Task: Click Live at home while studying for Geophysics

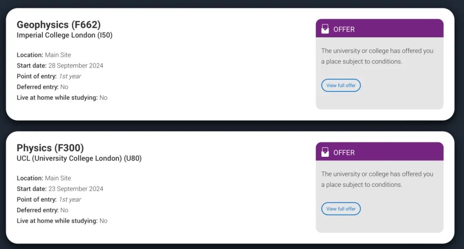Action: [62, 98]
